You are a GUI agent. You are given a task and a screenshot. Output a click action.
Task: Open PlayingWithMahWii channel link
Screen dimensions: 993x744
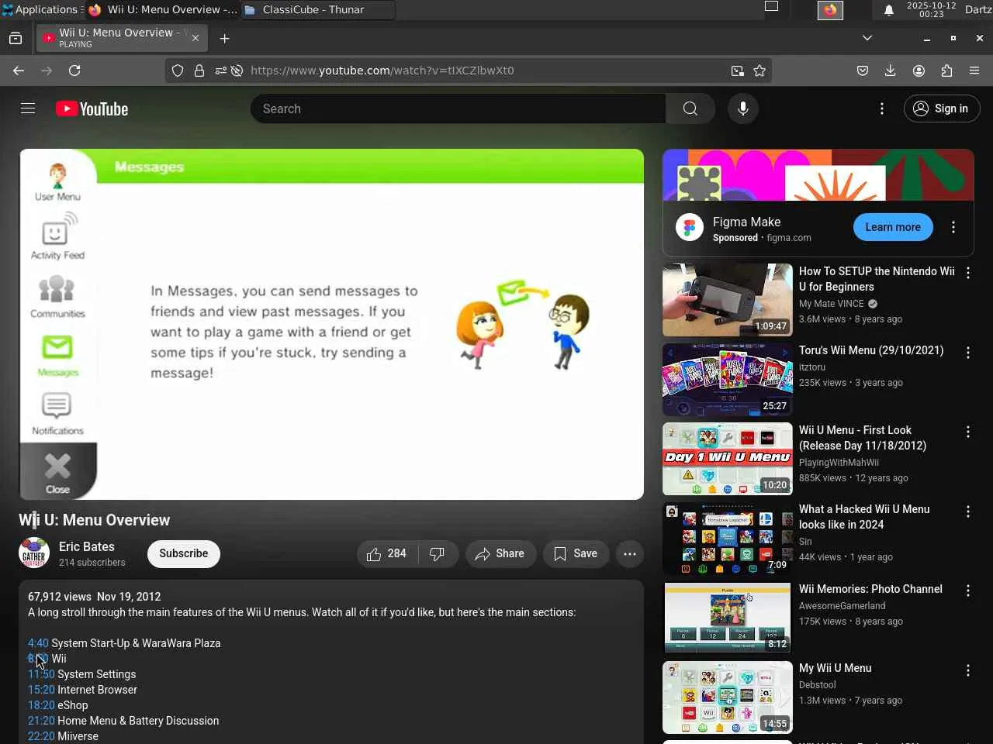[x=839, y=463]
